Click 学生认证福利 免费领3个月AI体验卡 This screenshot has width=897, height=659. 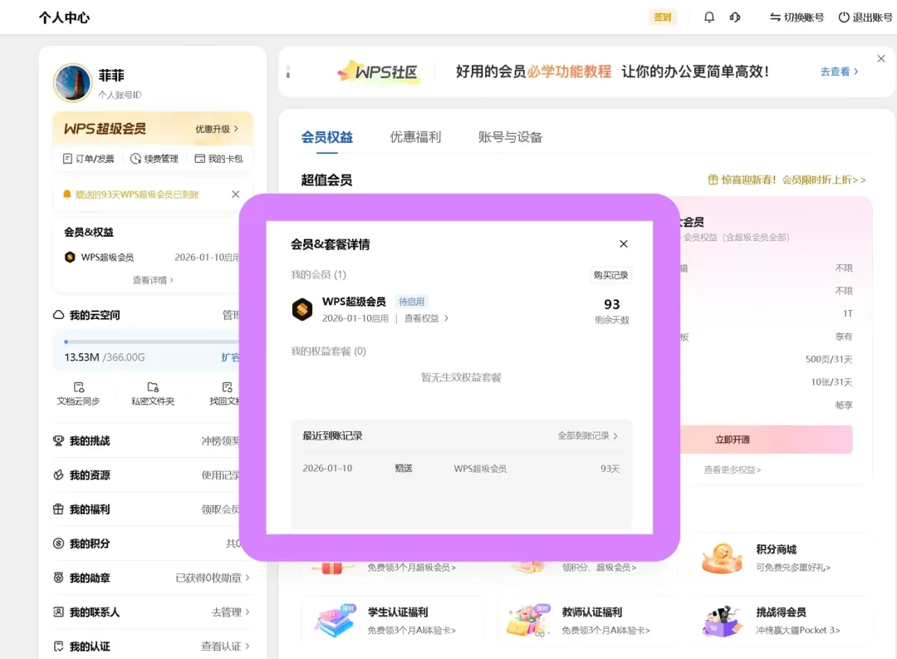click(x=411, y=631)
